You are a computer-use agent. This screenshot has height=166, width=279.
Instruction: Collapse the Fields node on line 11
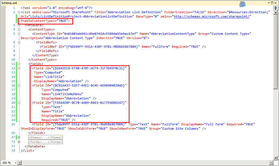19,64
